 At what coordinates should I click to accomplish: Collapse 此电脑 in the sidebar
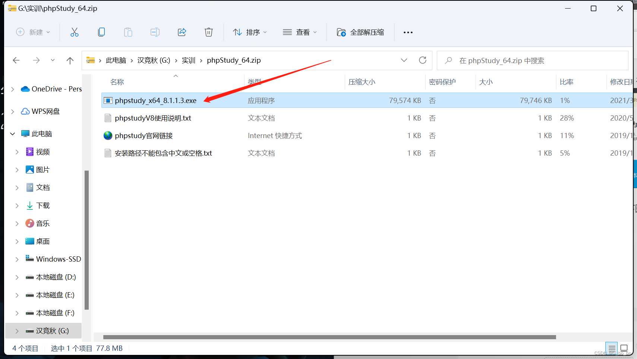[12, 133]
